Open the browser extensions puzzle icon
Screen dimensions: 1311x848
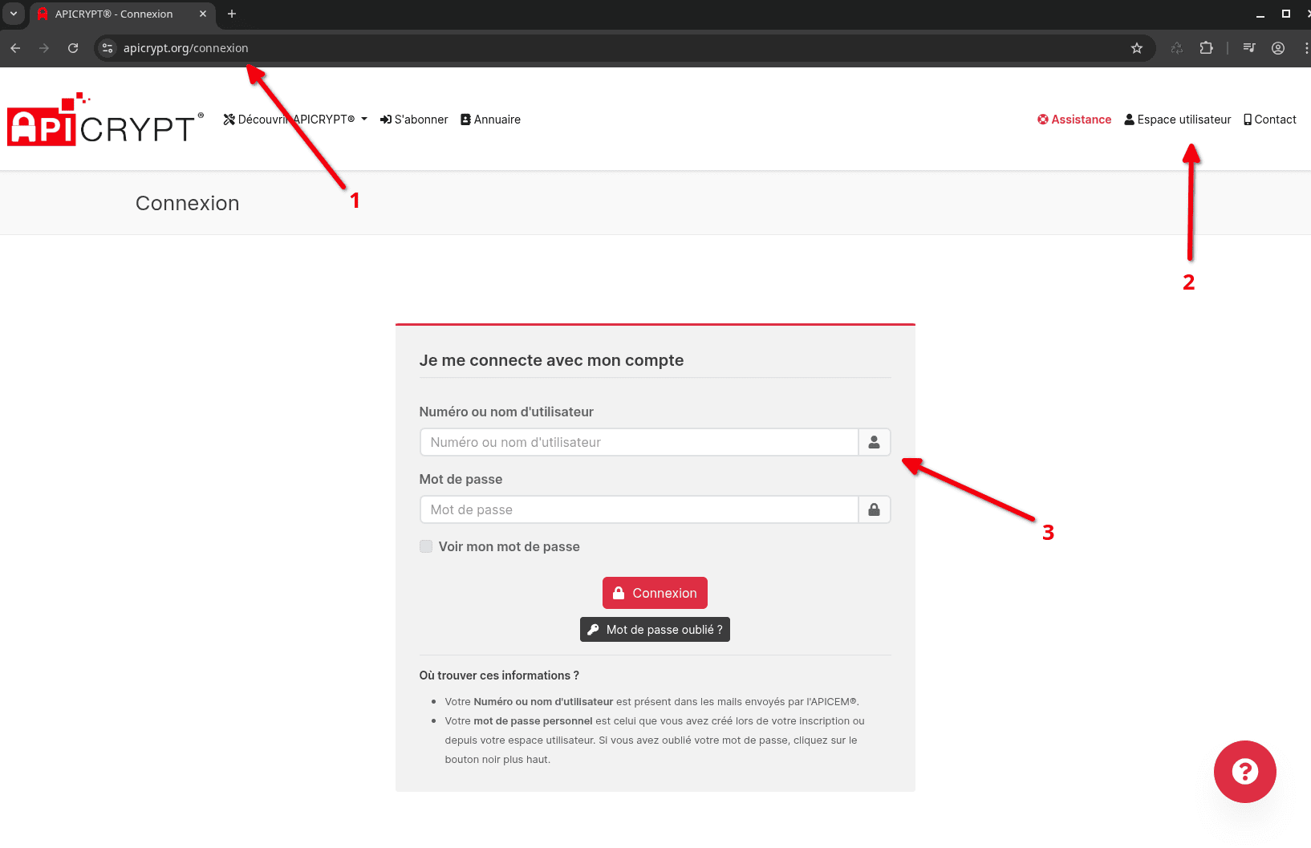(1206, 48)
